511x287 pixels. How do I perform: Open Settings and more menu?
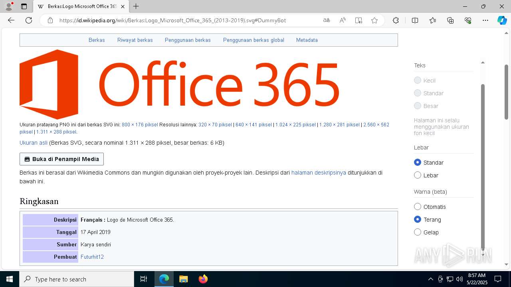click(x=485, y=20)
